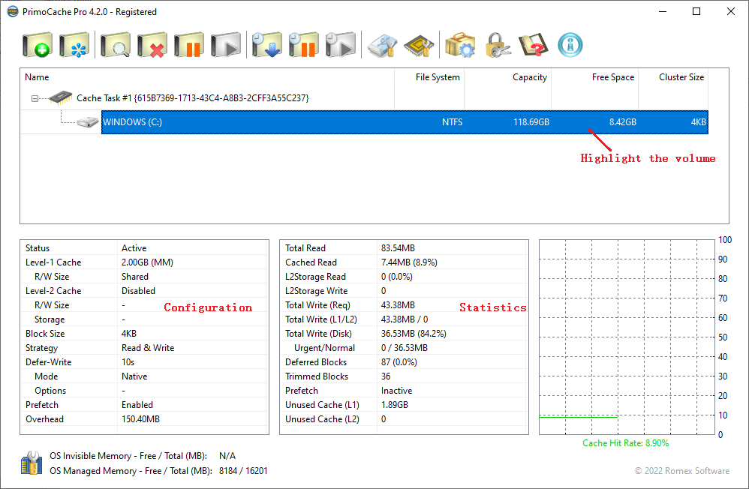Click the chip icon of Cache Task #1
The width and height of the screenshot is (749, 489).
[x=61, y=98]
